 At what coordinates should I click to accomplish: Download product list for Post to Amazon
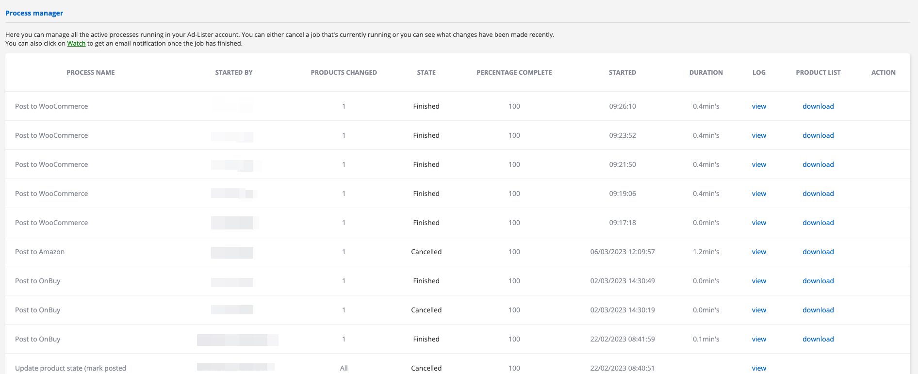click(818, 252)
